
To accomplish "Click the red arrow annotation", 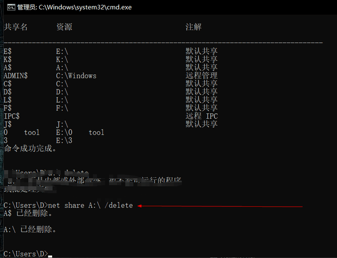I will tap(220, 206).
